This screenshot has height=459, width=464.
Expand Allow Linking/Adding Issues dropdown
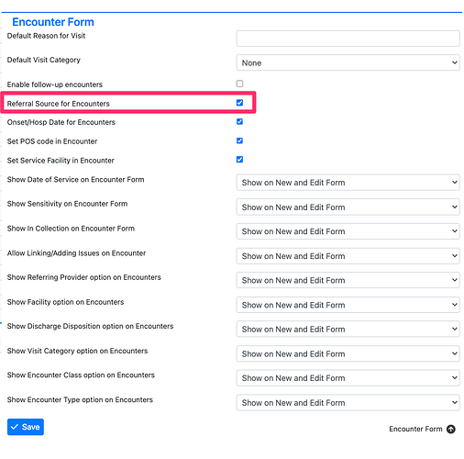348,256
